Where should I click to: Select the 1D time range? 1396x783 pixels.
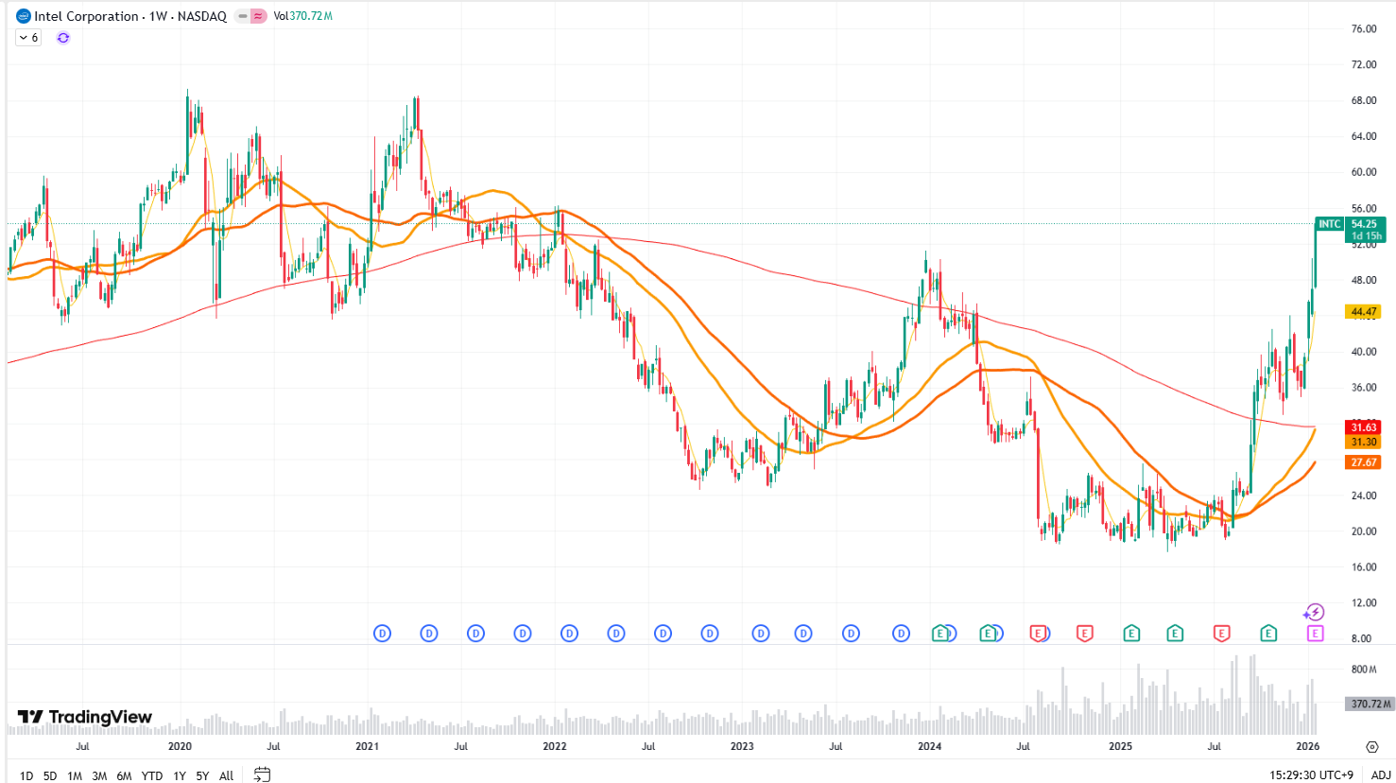click(26, 775)
